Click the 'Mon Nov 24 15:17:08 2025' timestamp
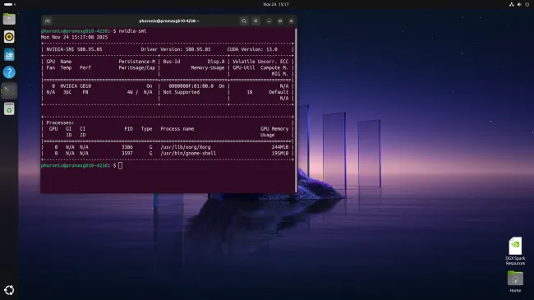The width and height of the screenshot is (534, 300). tap(74, 37)
